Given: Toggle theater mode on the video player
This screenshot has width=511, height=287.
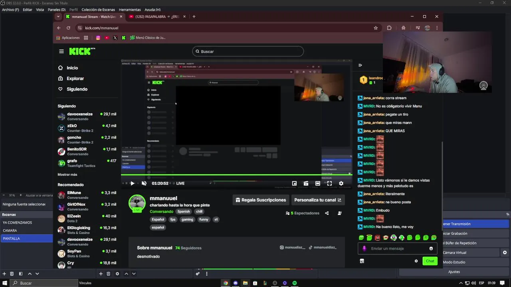Looking at the screenshot, I should pos(317,183).
